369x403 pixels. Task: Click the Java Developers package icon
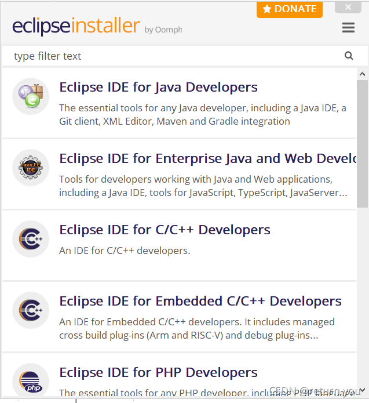31,96
